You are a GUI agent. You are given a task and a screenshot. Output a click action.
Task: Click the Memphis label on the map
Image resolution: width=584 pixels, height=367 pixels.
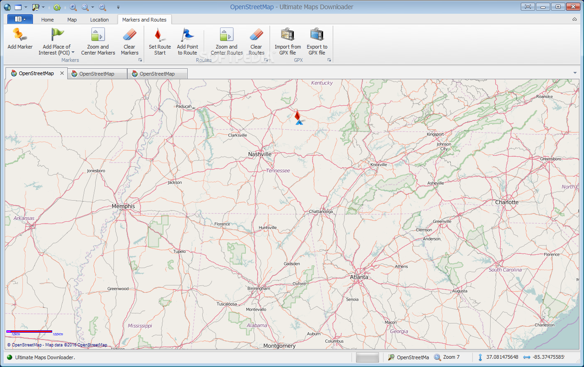coord(123,207)
